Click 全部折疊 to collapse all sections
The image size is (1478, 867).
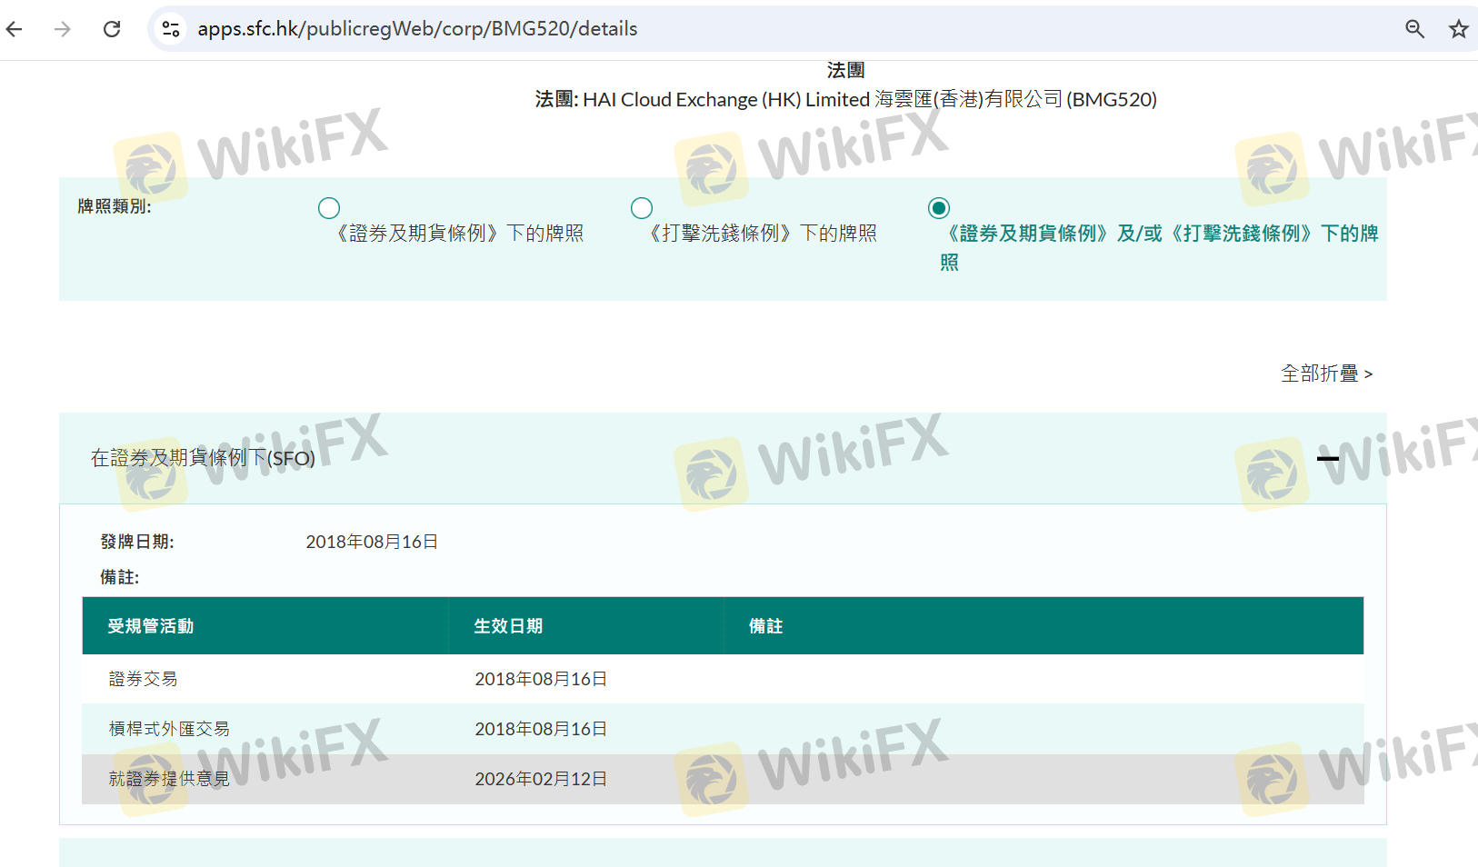(x=1325, y=374)
